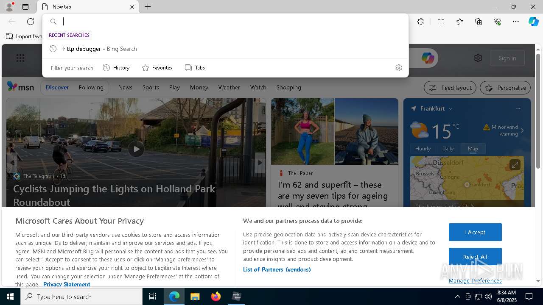This screenshot has width=543, height=305.
Task: Open List of Partners (vendors) link
Action: tap(277, 269)
